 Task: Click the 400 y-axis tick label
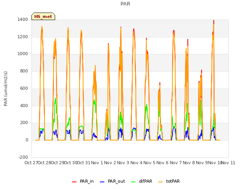24,106
